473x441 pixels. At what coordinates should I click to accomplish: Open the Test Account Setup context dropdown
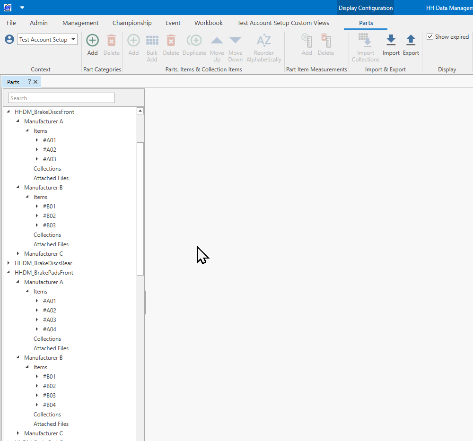(x=73, y=40)
